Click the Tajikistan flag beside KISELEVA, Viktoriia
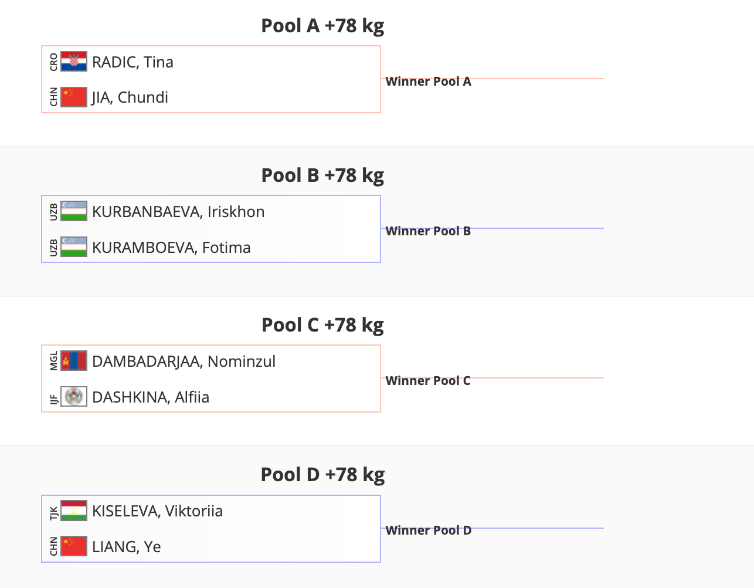The width and height of the screenshot is (754, 588). pos(74,511)
